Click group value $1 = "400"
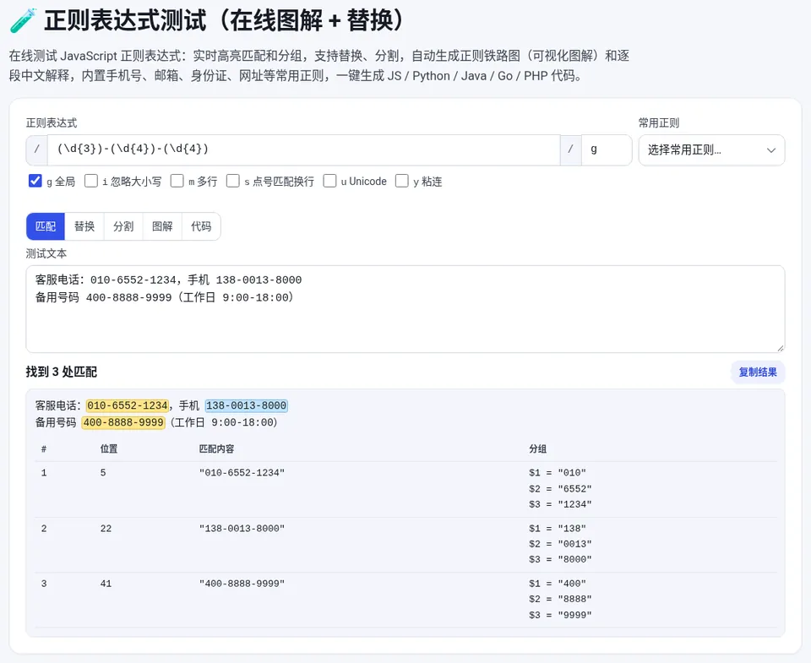811x663 pixels. click(x=558, y=584)
